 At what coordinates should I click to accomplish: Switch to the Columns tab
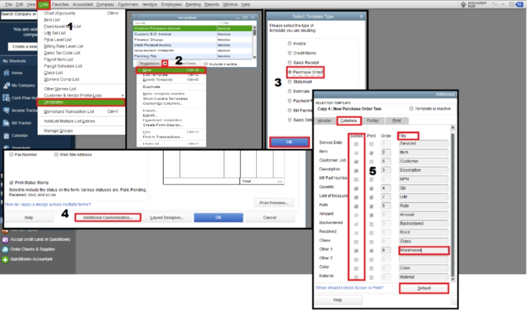348,121
